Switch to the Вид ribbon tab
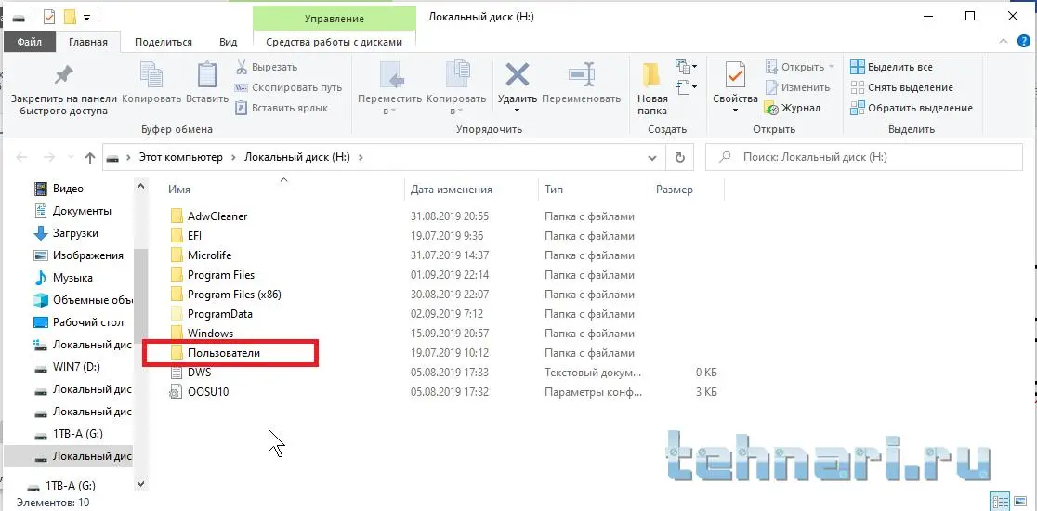This screenshot has height=511, width=1037. [x=229, y=42]
